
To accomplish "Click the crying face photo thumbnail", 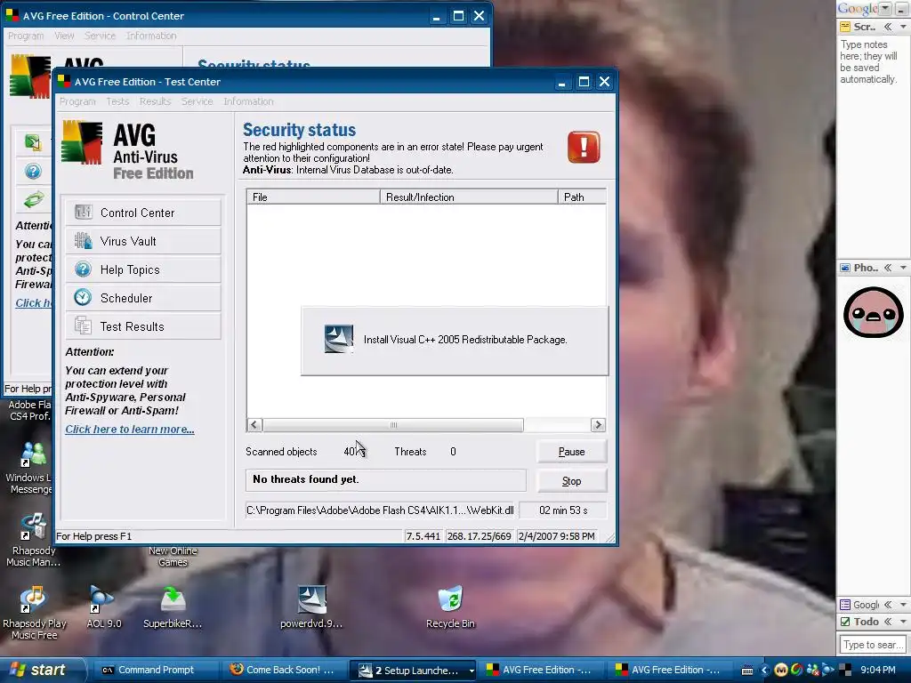I will coord(874,312).
